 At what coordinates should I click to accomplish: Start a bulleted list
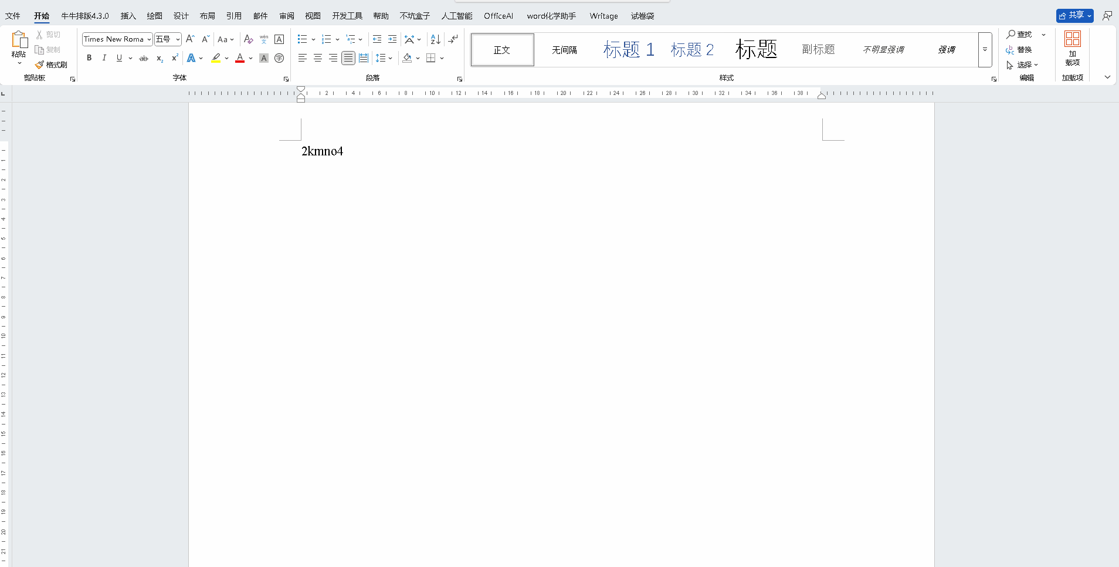tap(303, 39)
